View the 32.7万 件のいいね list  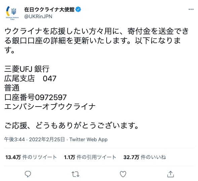coord(145,157)
